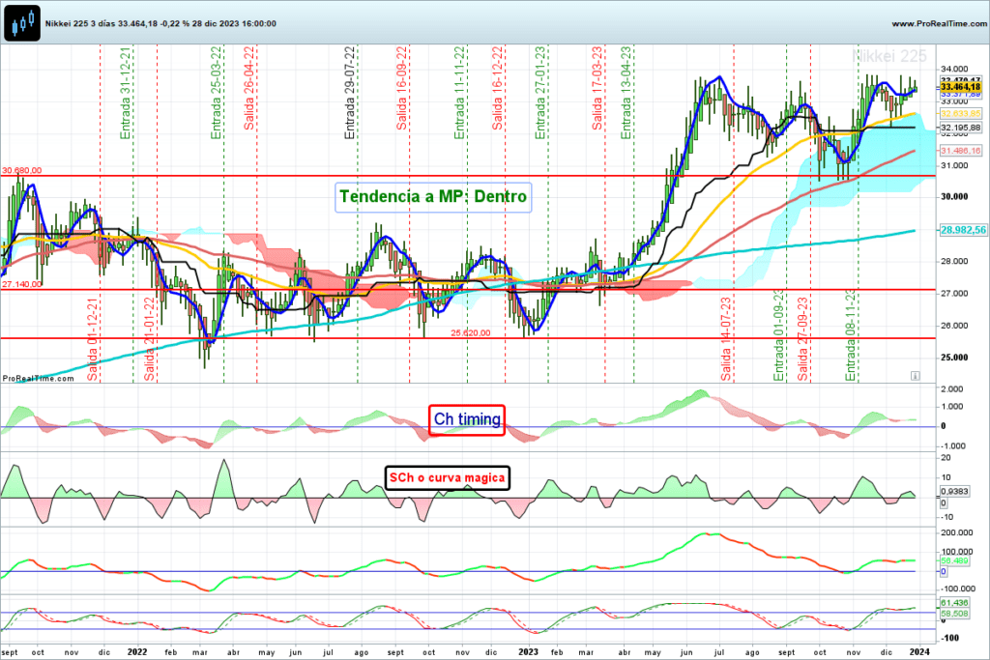Select the 'Salida 26-04-22' marker label

(x=248, y=88)
